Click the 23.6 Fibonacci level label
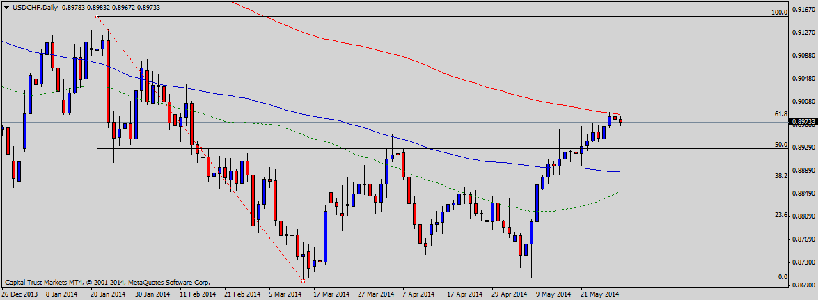The height and width of the screenshot is (300, 818). [x=780, y=215]
